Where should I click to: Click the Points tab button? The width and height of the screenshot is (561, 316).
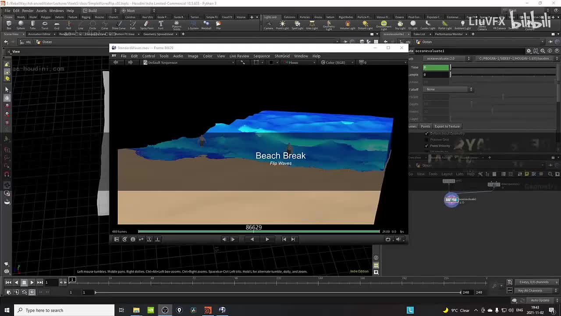pyautogui.click(x=425, y=126)
